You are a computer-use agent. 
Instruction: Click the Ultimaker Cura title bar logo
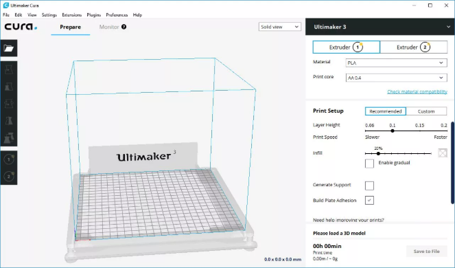click(x=5, y=5)
